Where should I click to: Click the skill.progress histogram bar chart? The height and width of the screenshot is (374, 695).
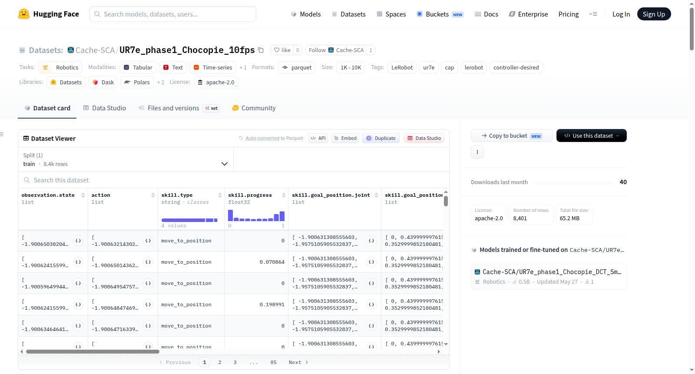256,215
